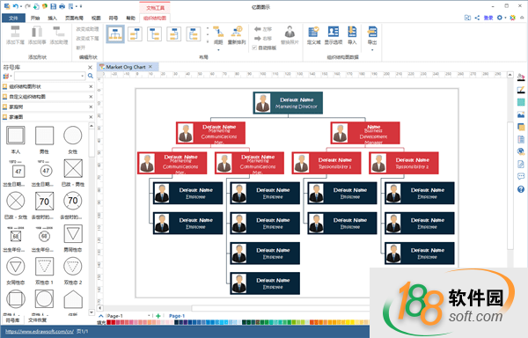
Task: Click the green add page plus button
Action: point(158,316)
